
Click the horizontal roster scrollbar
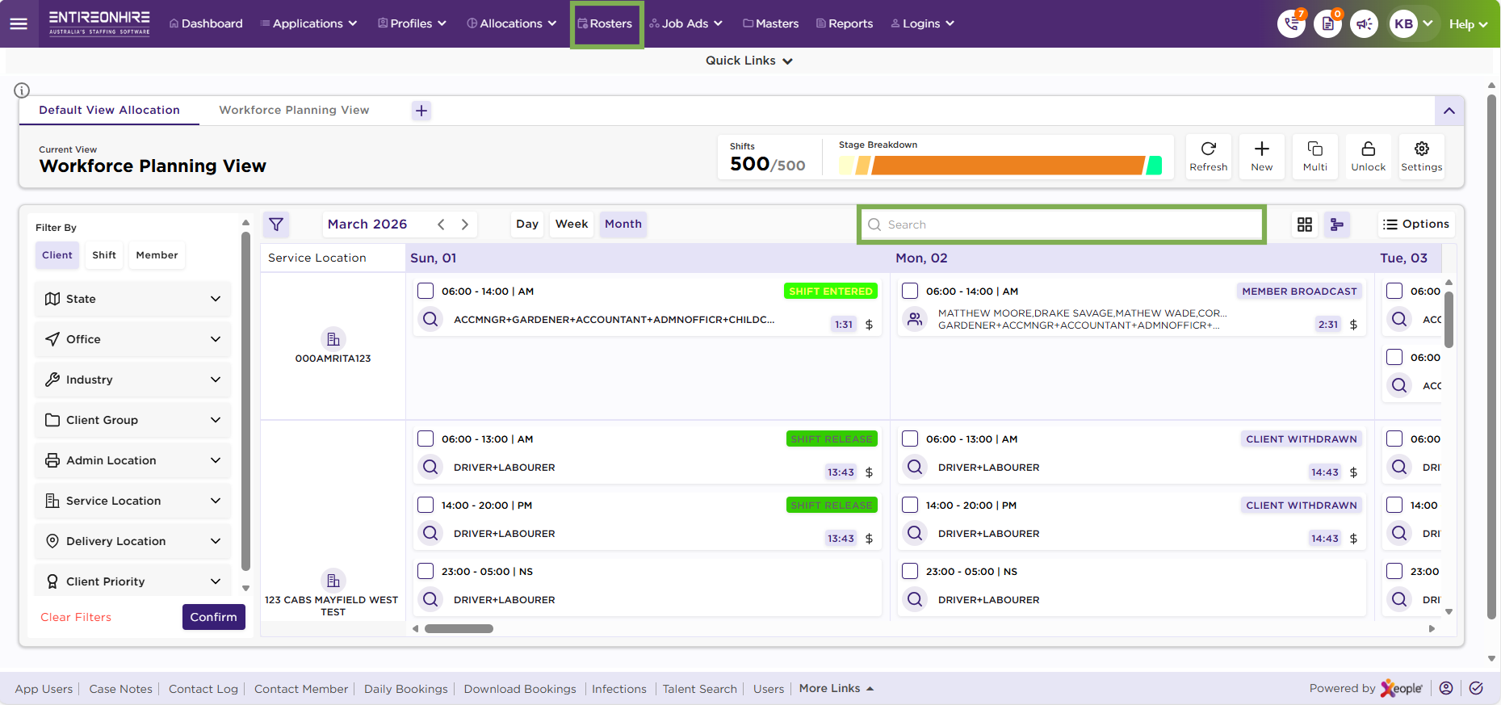click(459, 628)
